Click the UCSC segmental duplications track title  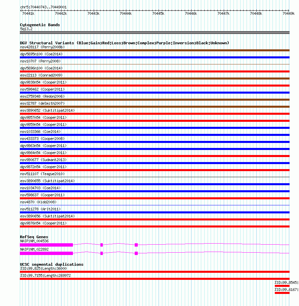coord(52,264)
